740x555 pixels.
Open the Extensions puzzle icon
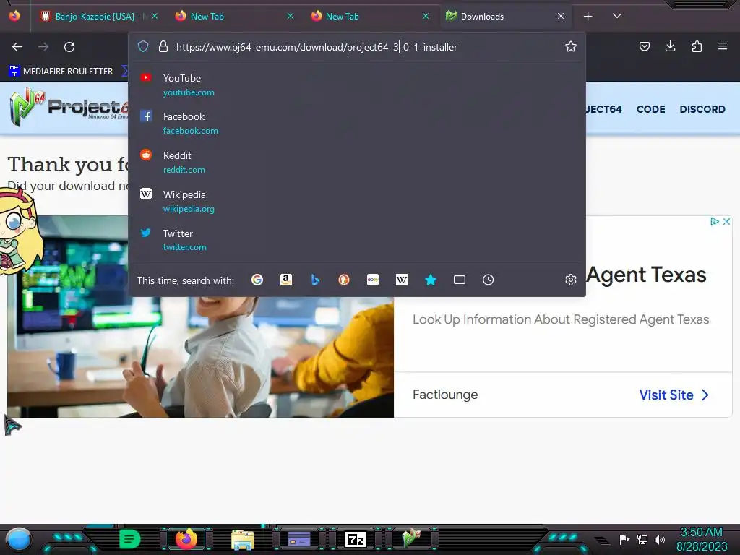tap(697, 46)
